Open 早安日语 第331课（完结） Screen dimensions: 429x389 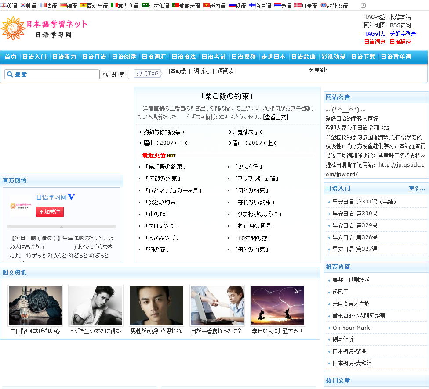364,202
